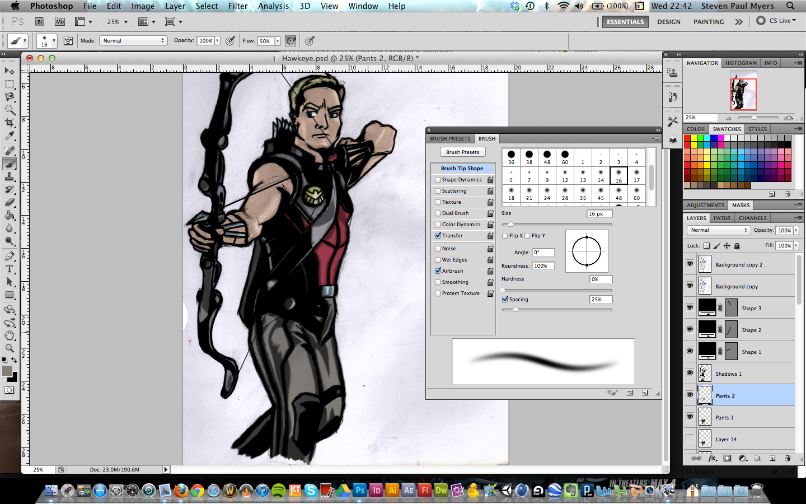Screen dimensions: 806x504
Task: Expand more workspaces chevron
Action: pos(739,22)
